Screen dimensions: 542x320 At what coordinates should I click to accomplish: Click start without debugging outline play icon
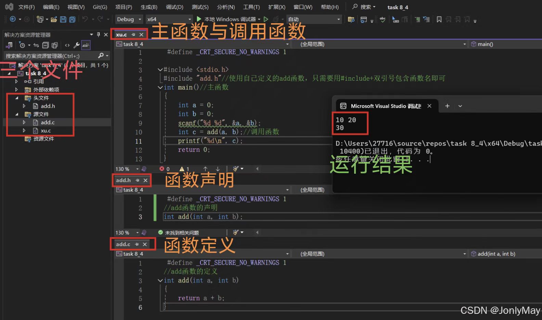pos(266,19)
